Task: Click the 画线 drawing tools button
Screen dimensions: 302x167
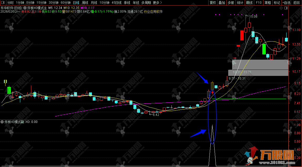Action: coord(249,3)
